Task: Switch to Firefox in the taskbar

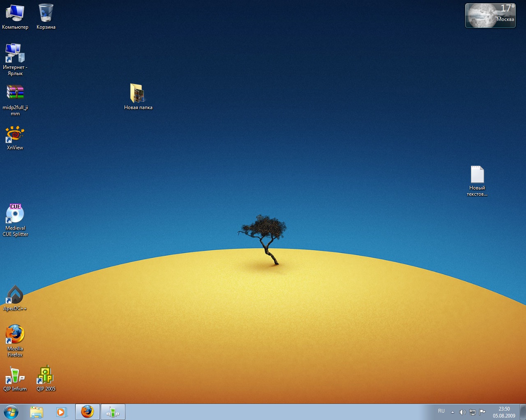Action: pos(88,412)
